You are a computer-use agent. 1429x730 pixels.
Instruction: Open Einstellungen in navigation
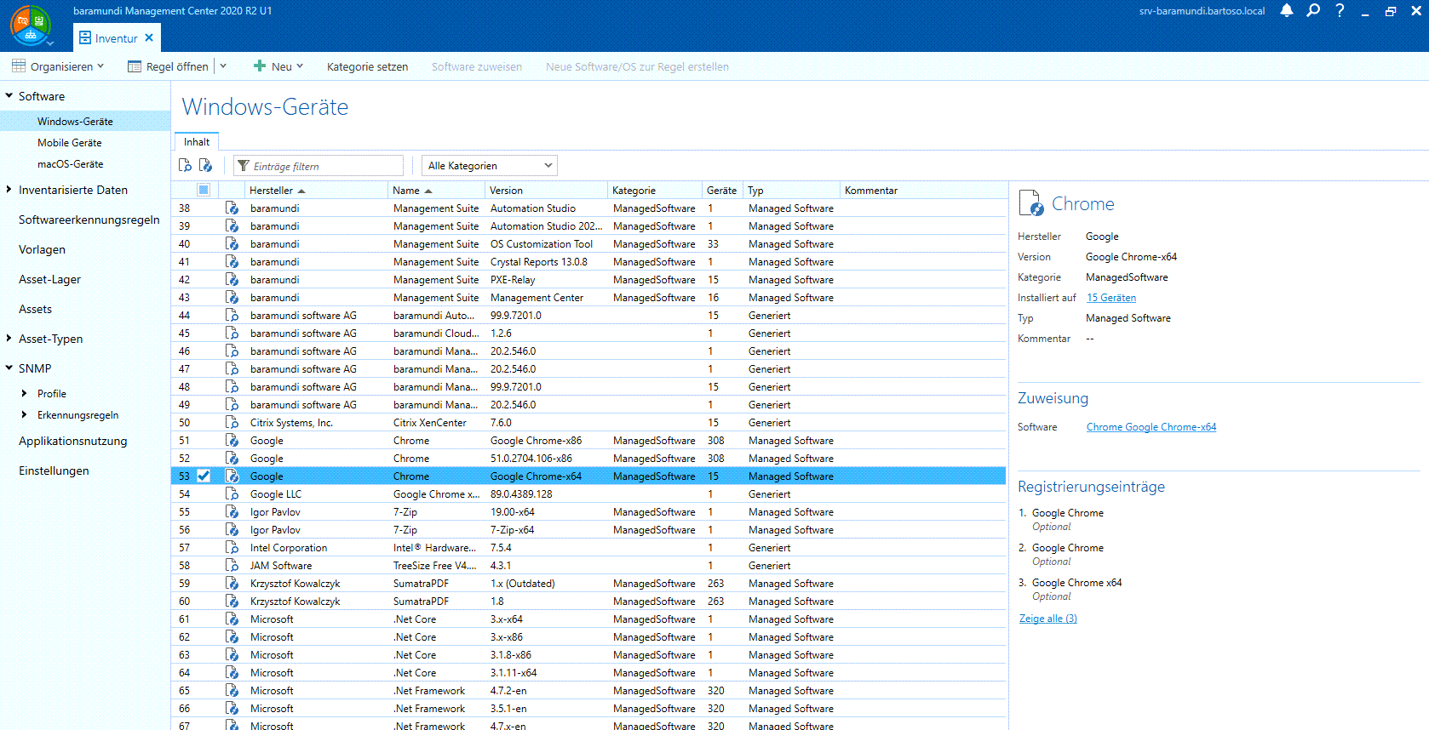point(54,471)
